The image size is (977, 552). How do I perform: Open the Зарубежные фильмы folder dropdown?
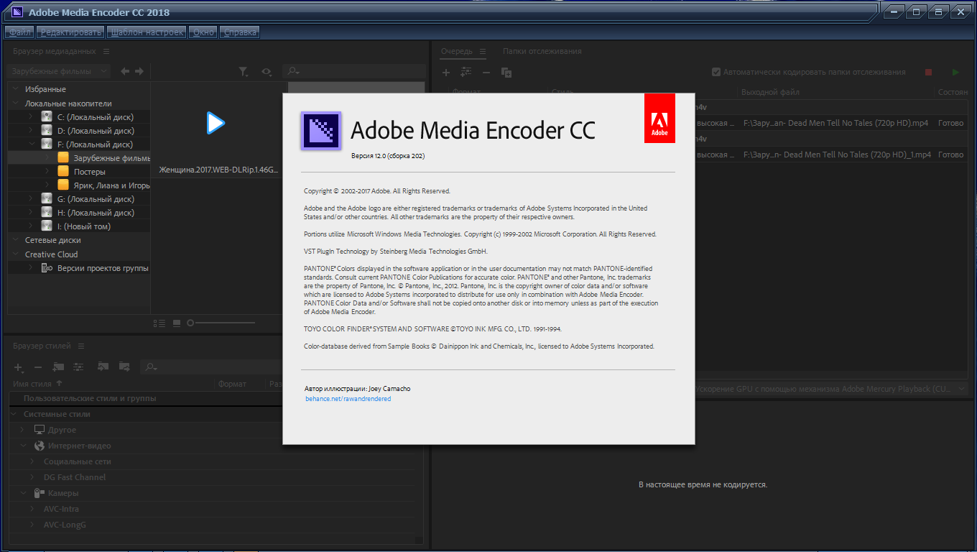[x=59, y=71]
